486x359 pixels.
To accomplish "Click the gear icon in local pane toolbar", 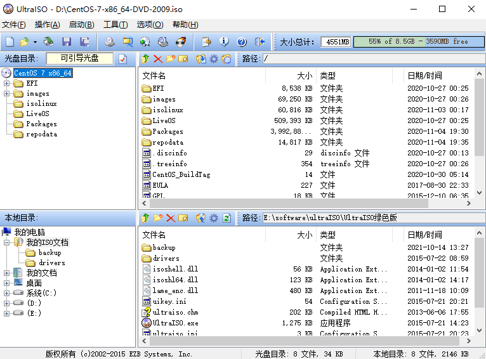I will pos(214,218).
